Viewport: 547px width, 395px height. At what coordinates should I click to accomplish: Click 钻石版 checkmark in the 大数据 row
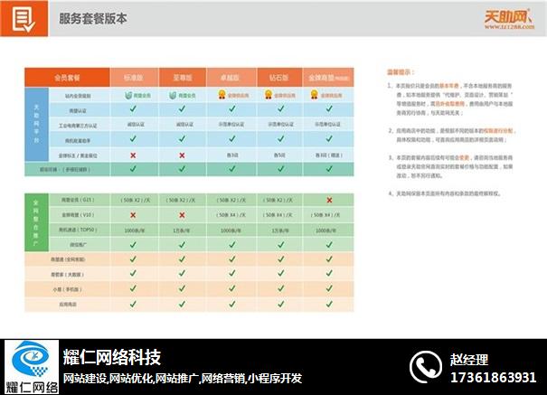[x=280, y=274]
